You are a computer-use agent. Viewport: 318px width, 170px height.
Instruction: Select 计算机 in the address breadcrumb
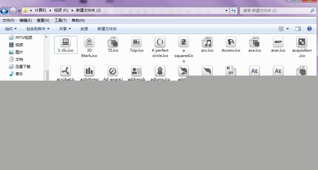(41, 10)
